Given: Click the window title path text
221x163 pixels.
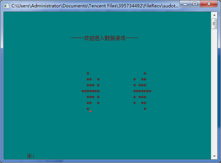Looking at the screenshot, I should tap(95, 6).
